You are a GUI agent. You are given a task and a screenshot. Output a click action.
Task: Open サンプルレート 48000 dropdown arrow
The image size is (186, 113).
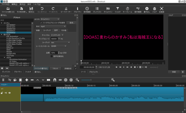point(59,39)
